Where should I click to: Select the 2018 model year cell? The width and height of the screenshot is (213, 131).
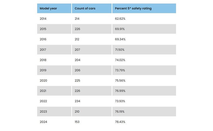pyautogui.click(x=43, y=60)
